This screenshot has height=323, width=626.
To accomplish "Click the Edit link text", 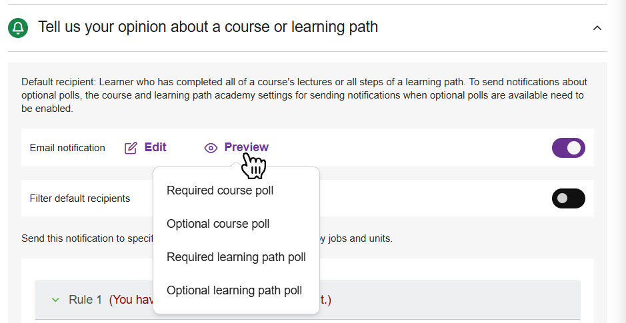I will [x=155, y=147].
